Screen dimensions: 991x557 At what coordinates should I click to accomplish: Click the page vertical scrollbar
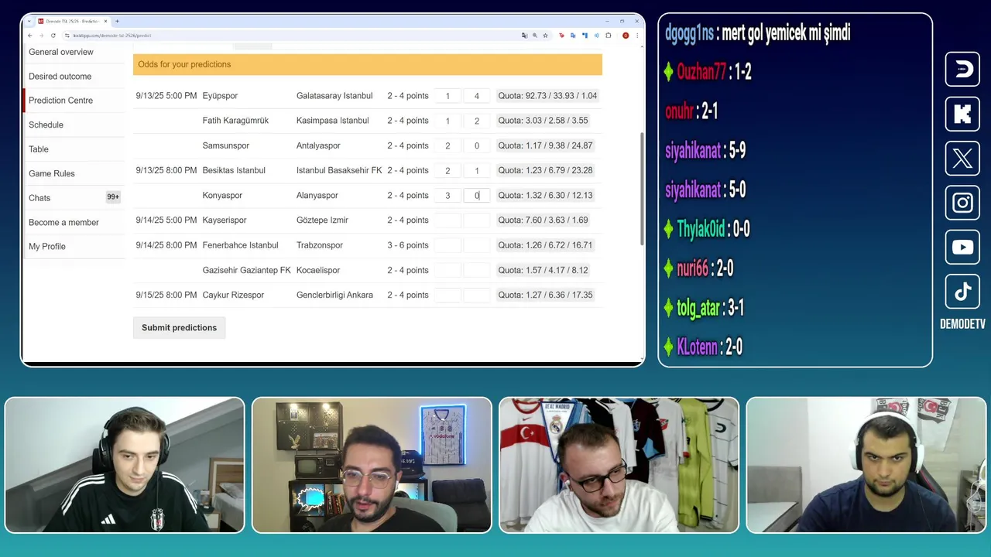coord(642,190)
